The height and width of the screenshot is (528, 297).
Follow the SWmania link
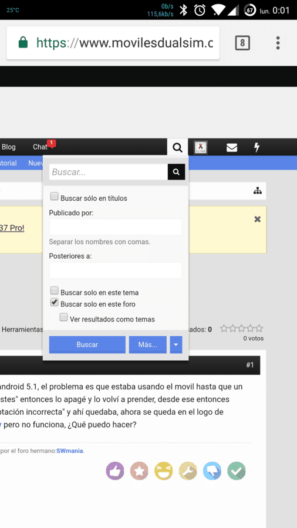click(x=70, y=451)
